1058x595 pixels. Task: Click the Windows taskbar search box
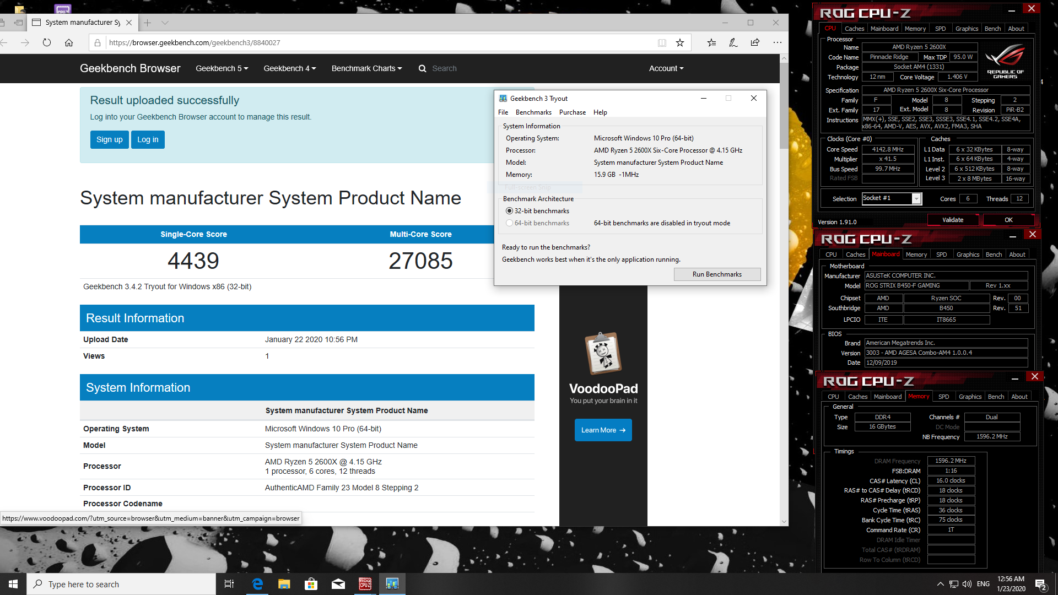point(121,584)
